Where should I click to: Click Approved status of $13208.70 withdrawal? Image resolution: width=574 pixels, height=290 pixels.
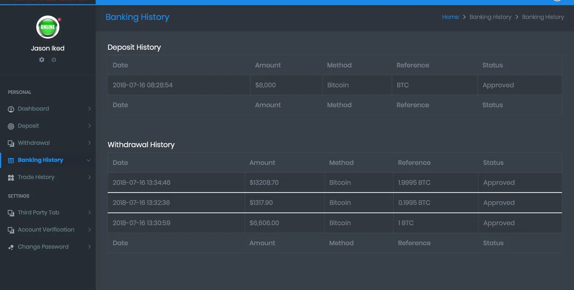coord(499,183)
